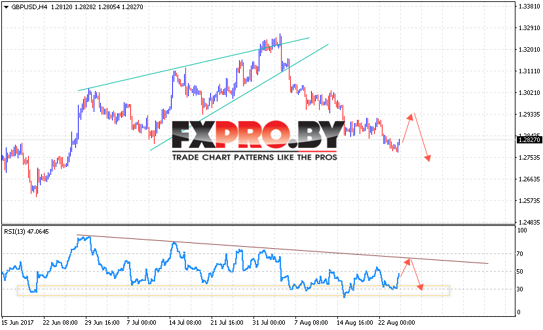The width and height of the screenshot is (543, 330).
Task: Select the GBPUSD,H4 chart title text
Action: [x=29, y=7]
